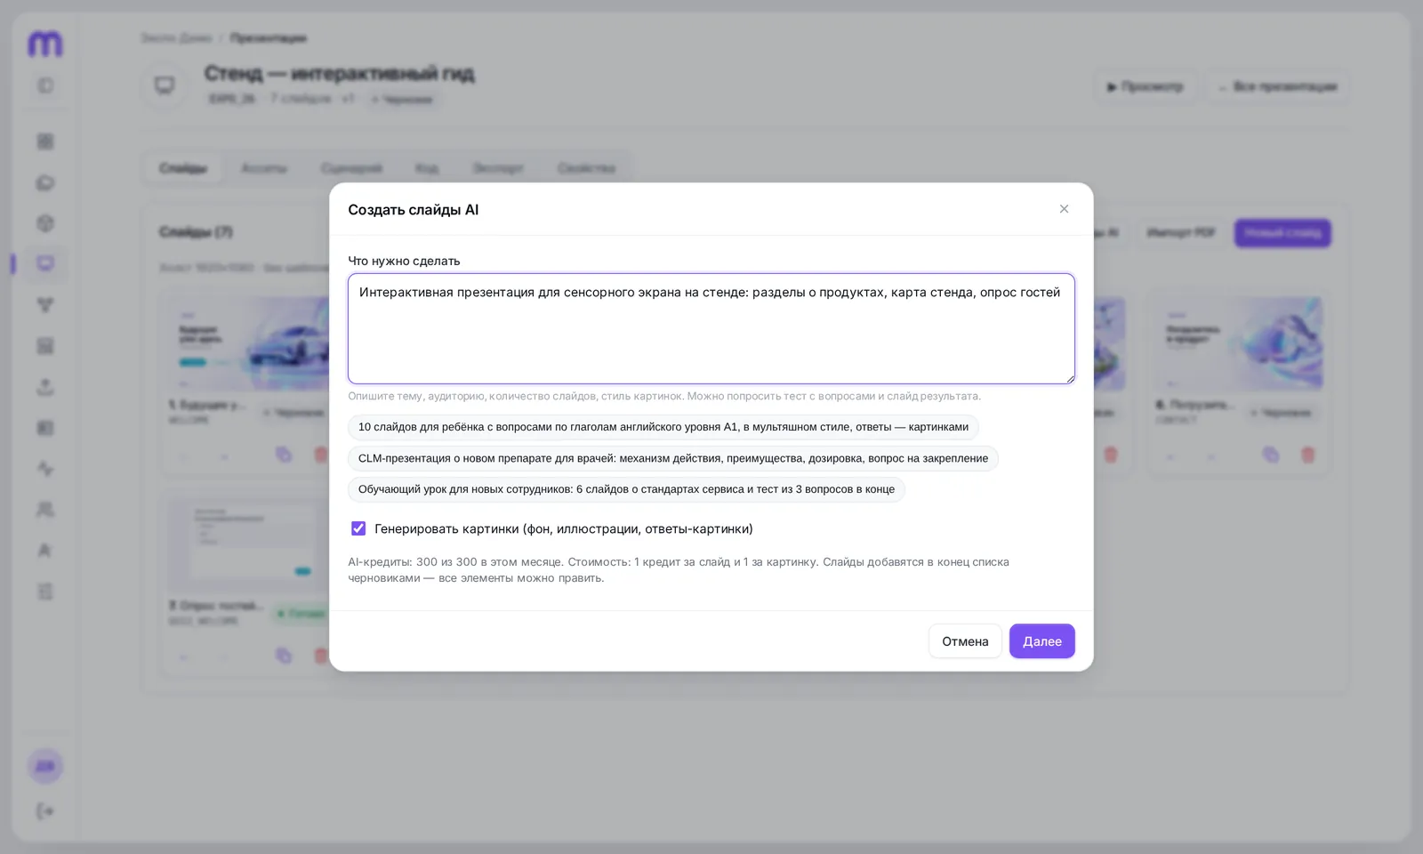
Task: Open the slide 6 thumbnail
Action: (x=1238, y=343)
